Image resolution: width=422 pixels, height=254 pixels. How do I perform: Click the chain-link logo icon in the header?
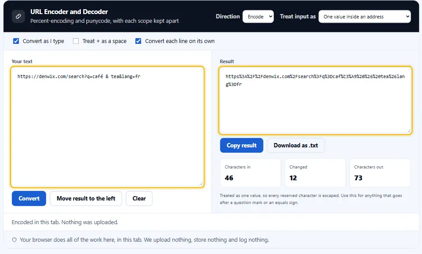(18, 16)
